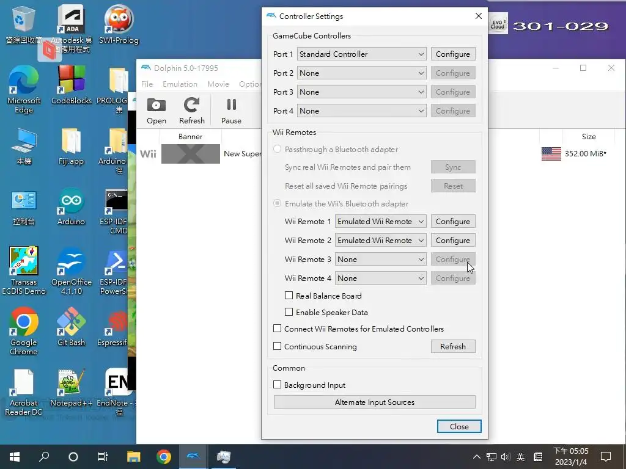Open SWI-Prolog desktop shortcut
This screenshot has height=469, width=626.
point(119,24)
